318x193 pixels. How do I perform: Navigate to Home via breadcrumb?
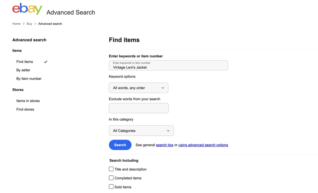16,24
